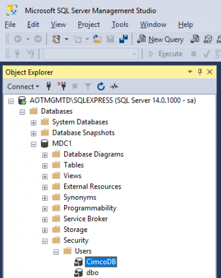
Task: Open the Tools menu
Action: (120, 24)
